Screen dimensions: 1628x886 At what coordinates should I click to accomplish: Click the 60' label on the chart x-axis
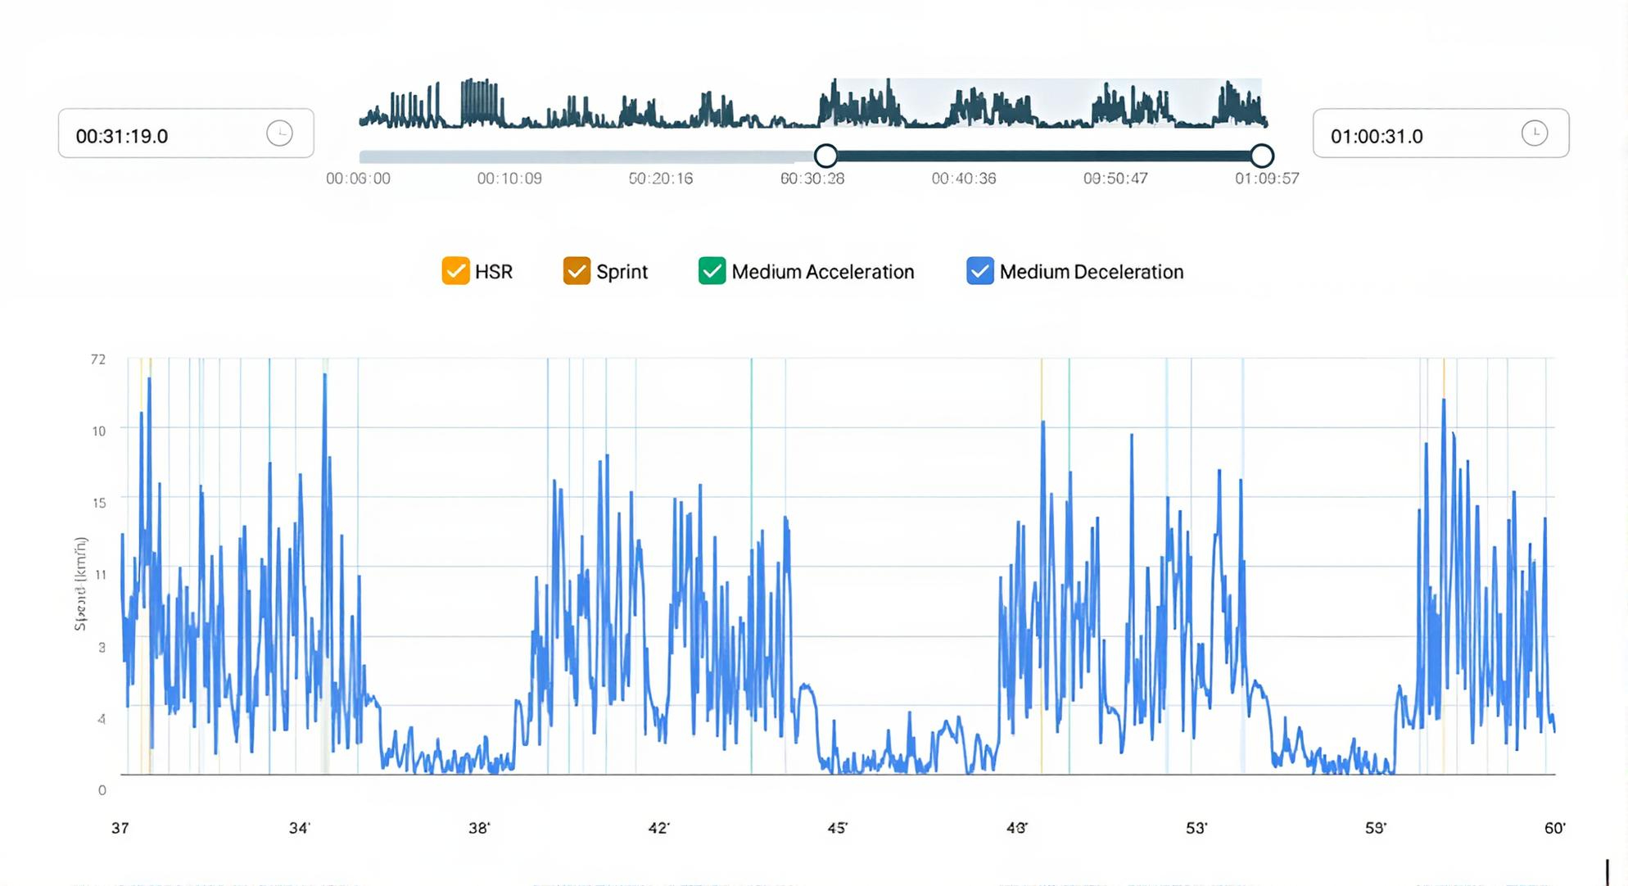tap(1554, 828)
